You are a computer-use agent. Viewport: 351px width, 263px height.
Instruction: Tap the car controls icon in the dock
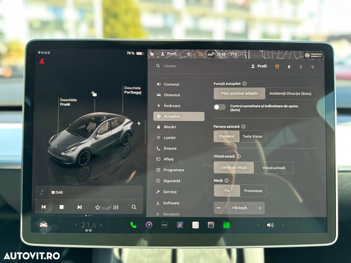pyautogui.click(x=44, y=224)
